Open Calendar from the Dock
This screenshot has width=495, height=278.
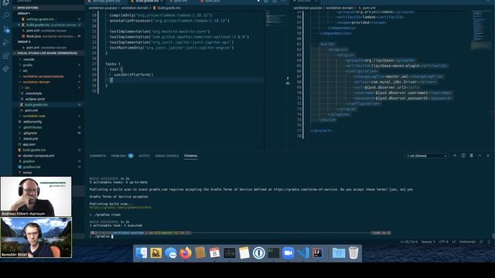tap(215, 253)
